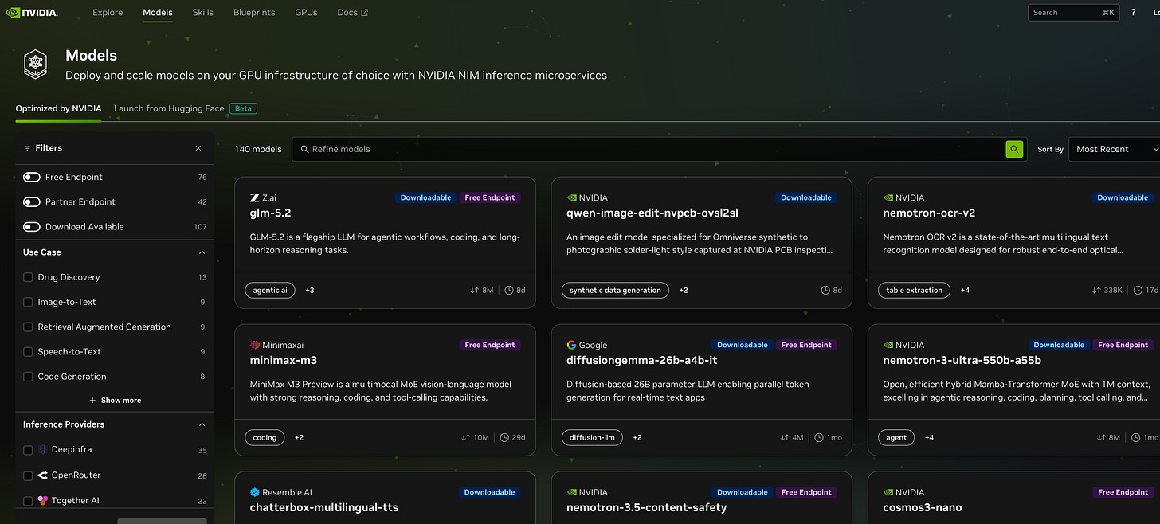1160x524 pixels.
Task: Click the plus icon beside Show more
Action: [92, 400]
